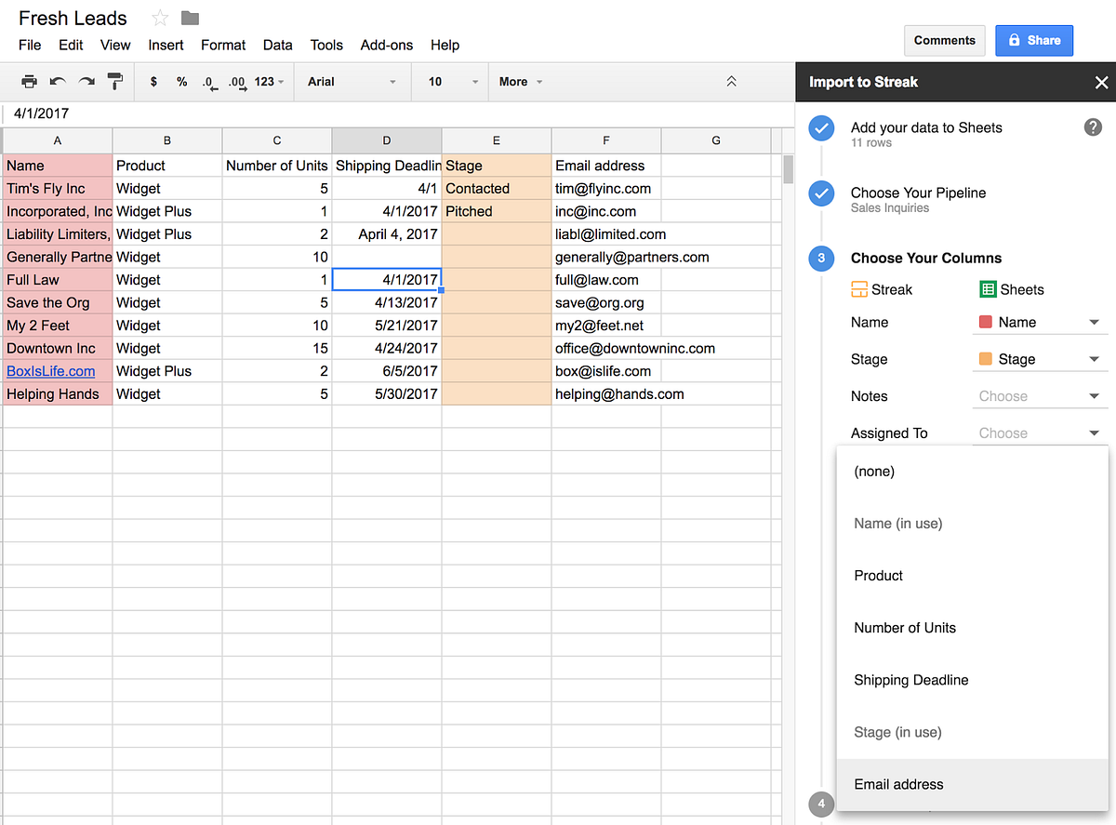1116x825 pixels.
Task: Click the Pitched stage cell
Action: [x=497, y=211]
